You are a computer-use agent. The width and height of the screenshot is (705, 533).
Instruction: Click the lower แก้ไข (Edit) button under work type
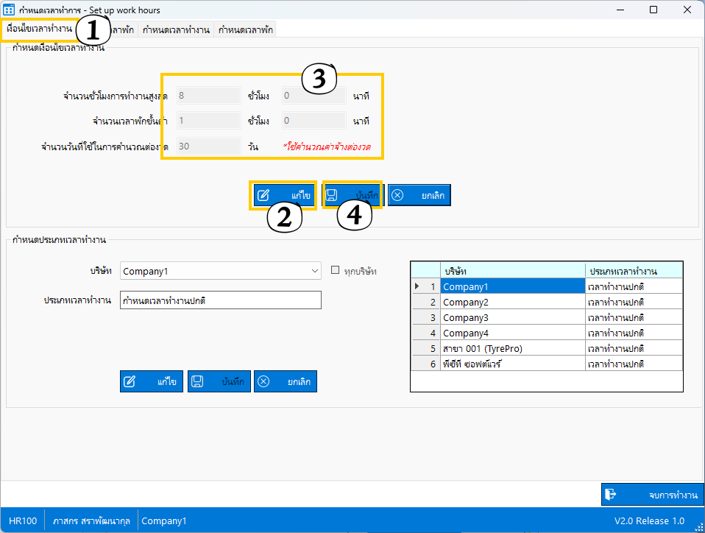(152, 381)
